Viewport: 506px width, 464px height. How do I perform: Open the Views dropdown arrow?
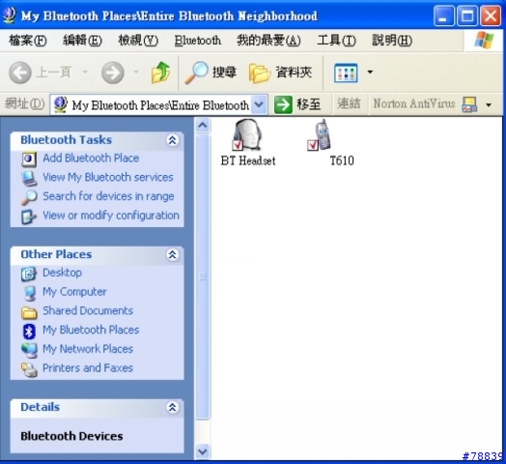click(x=370, y=72)
